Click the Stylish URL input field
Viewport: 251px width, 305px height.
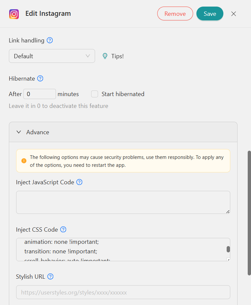[x=123, y=292]
